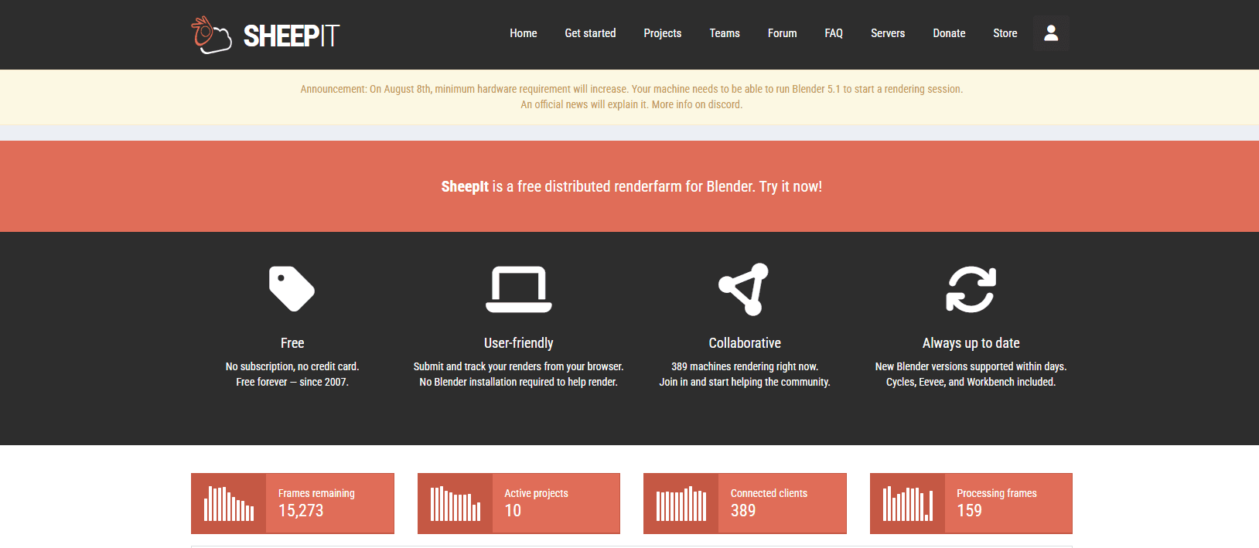This screenshot has width=1259, height=548.
Task: Click the Active projects bar chart icon
Action: point(455,503)
